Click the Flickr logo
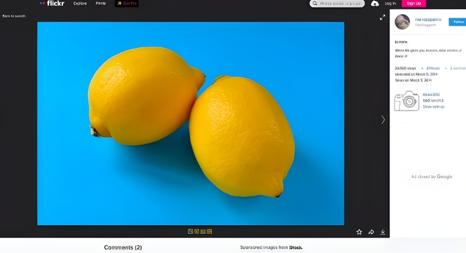The image size is (466, 253). pos(52,3)
